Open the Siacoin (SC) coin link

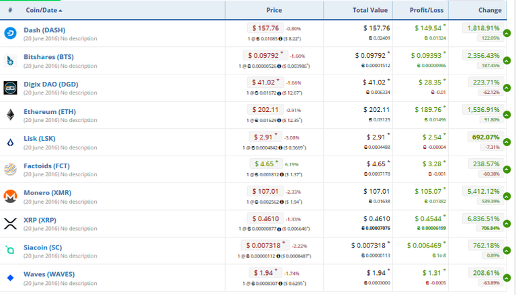click(x=43, y=247)
